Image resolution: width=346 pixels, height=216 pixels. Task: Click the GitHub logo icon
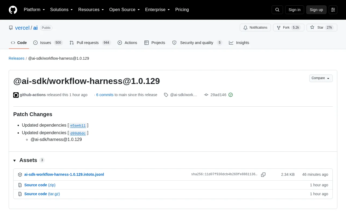click(13, 10)
